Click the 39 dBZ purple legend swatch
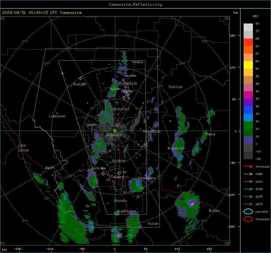The image size is (271, 253). [x=248, y=102]
